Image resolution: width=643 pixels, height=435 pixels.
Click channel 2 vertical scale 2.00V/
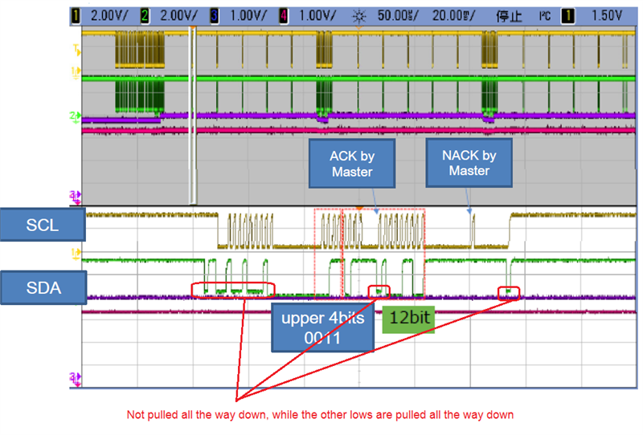tap(178, 16)
